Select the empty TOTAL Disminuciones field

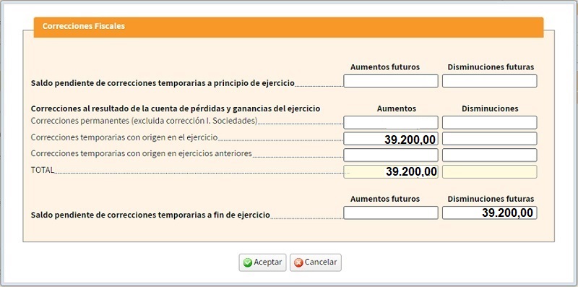(x=490, y=171)
